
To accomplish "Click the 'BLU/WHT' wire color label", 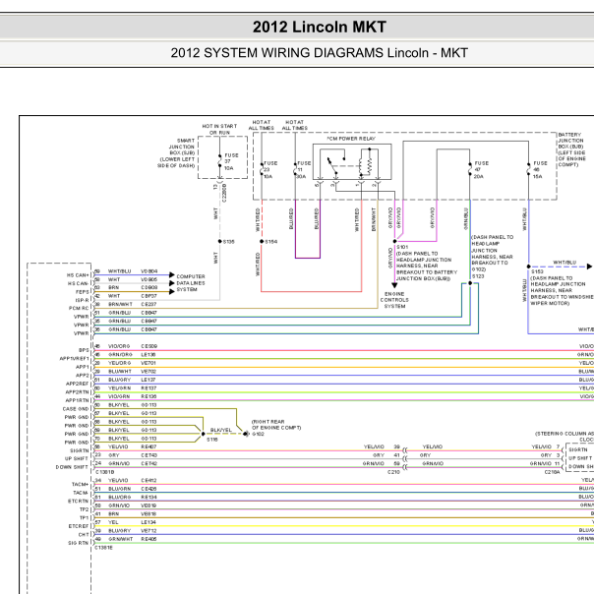I will point(120,372).
